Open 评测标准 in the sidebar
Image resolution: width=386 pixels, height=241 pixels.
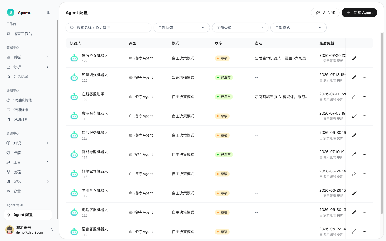(28, 110)
